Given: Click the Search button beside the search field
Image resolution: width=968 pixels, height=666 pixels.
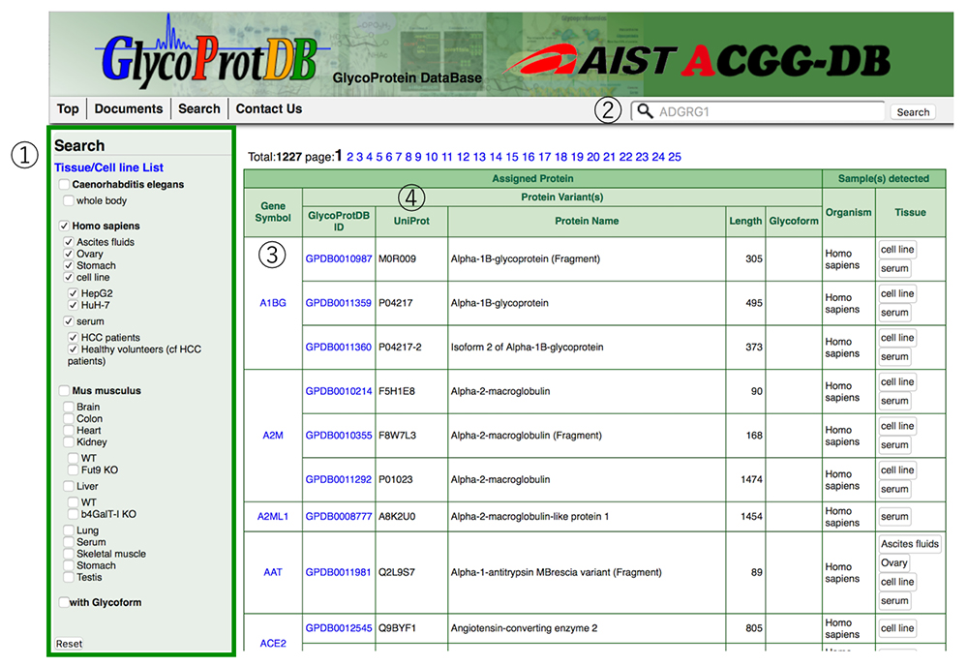Looking at the screenshot, I should (913, 112).
